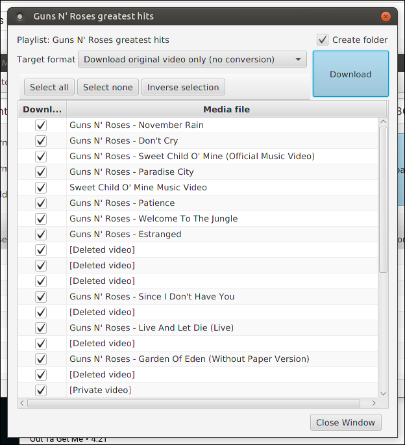The image size is (405, 445).
Task: Open the Target format dropdown
Action: [192, 60]
